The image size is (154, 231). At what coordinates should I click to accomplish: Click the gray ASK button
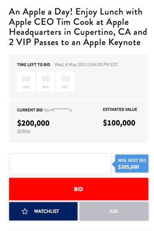[114, 211]
